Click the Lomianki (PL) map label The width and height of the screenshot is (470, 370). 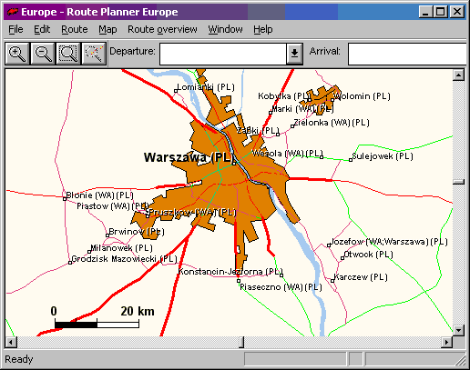[206, 87]
